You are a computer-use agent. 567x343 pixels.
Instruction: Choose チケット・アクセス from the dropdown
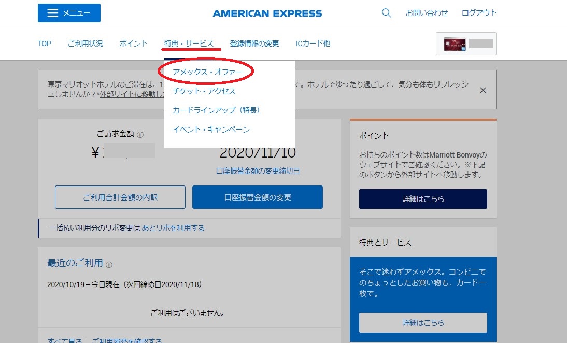204,91
